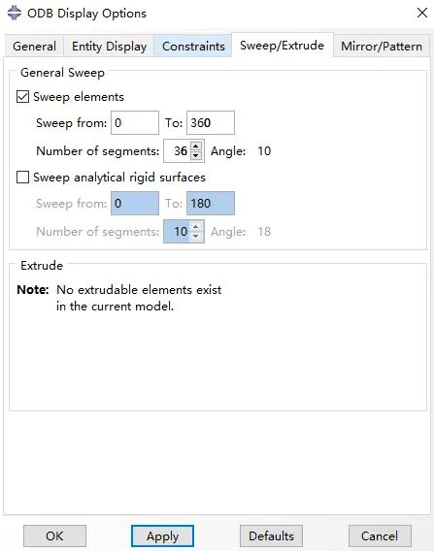
Task: Confirm settings with the OK button
Action: tap(55, 535)
